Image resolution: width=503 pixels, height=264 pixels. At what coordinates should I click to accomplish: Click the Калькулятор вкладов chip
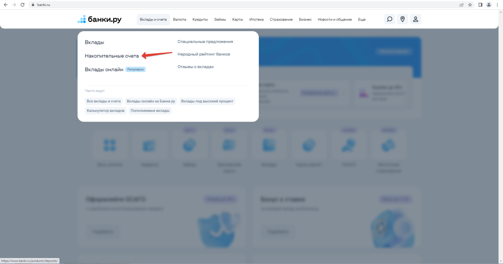[x=106, y=111]
